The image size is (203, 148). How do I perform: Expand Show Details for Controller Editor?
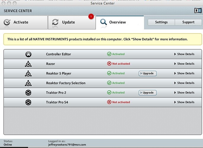click(184, 54)
